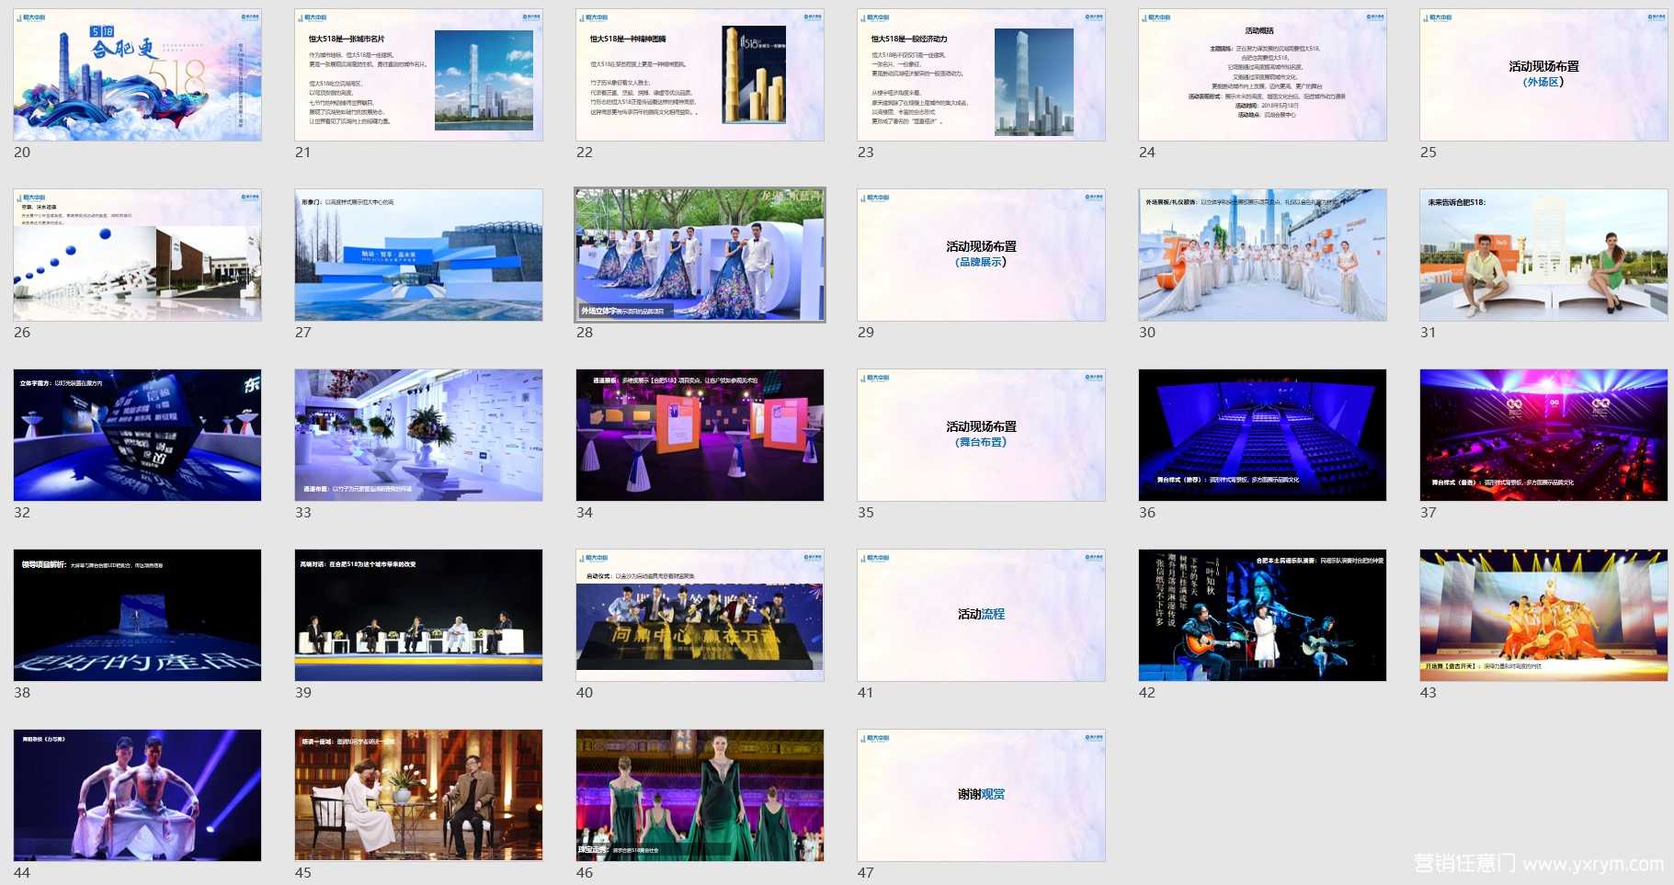Select slide 26 with blue balloons
Screen dimensions: 1674x885
click(x=138, y=255)
